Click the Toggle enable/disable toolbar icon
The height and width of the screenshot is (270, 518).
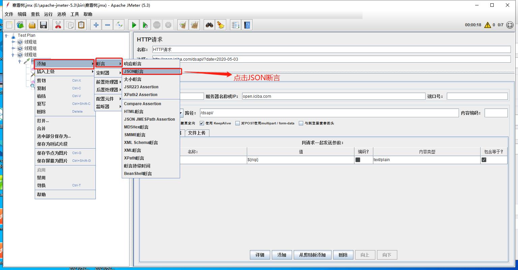click(x=119, y=25)
